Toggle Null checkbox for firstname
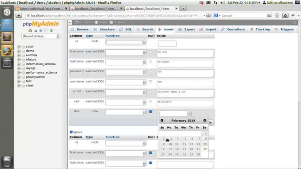 tap(150, 52)
